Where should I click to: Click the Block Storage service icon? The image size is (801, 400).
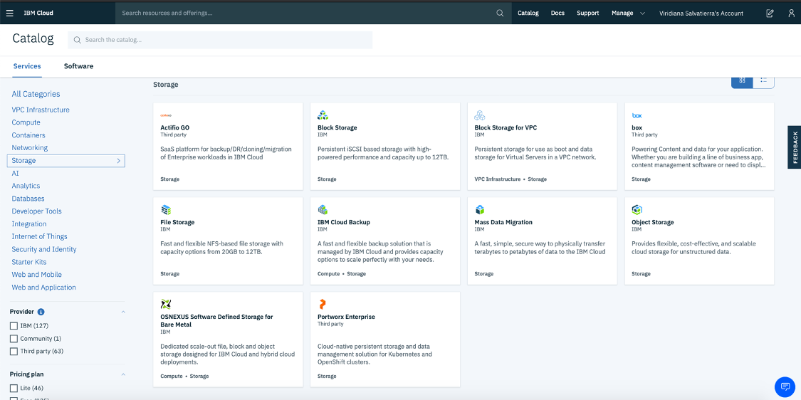point(323,115)
